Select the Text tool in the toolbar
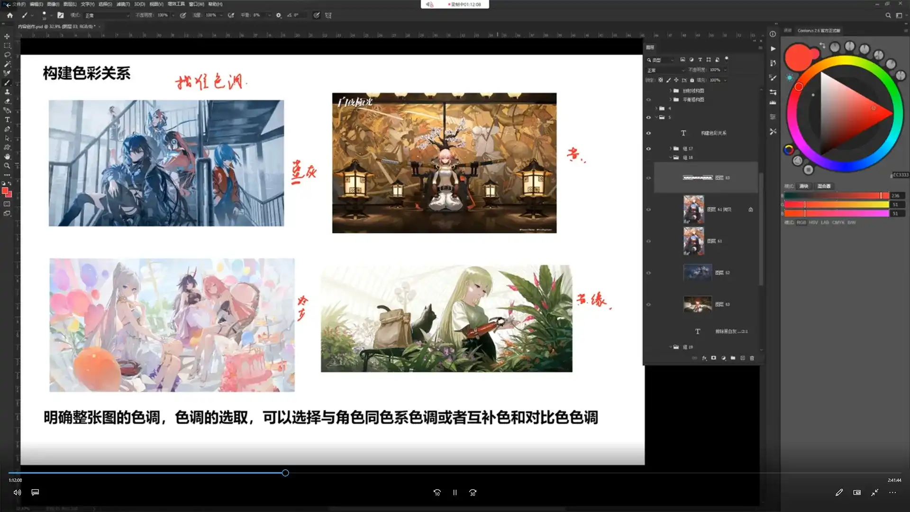 [8, 119]
